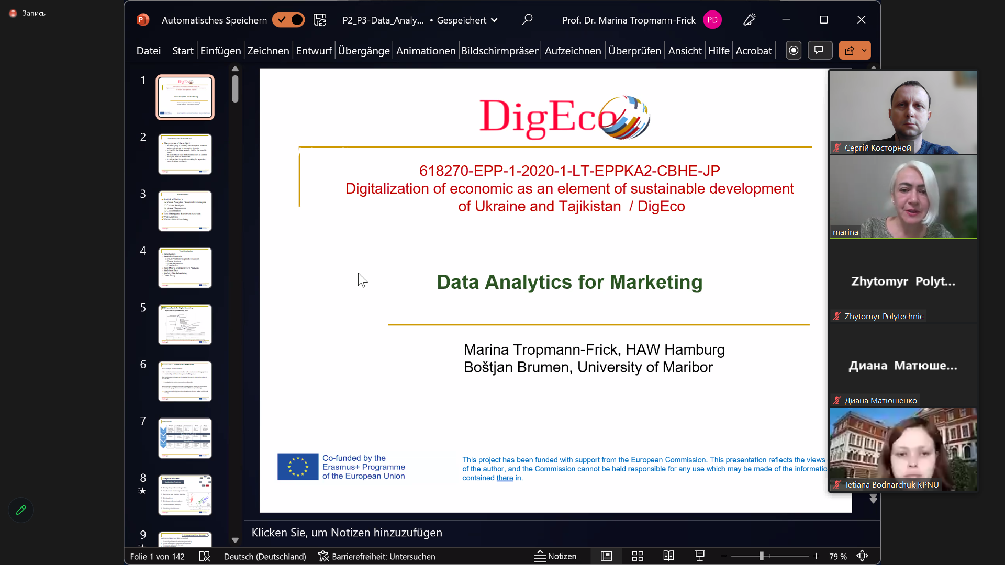Toggle Automatisches Speichern off
This screenshot has height=565, width=1005.
288,19
